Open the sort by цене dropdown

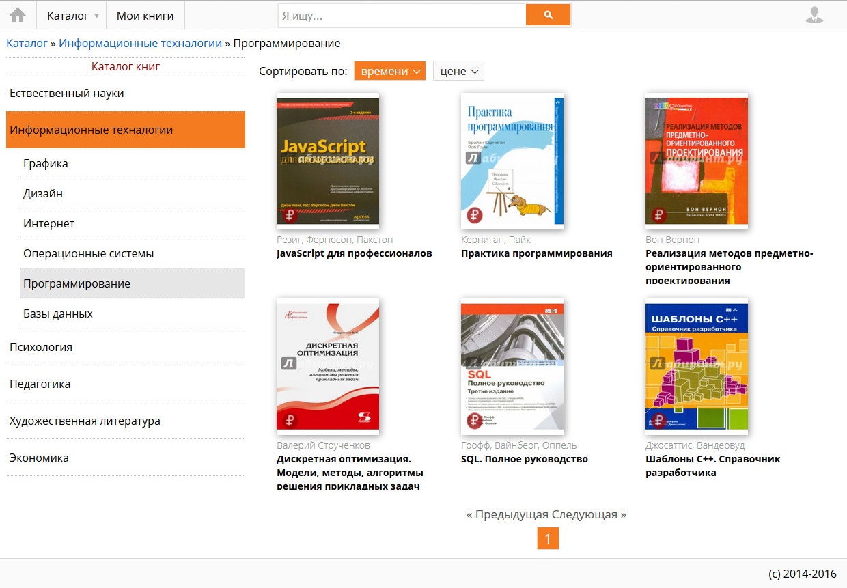tap(458, 71)
